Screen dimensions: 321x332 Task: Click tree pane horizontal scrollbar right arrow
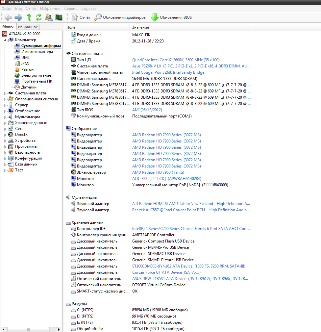click(59, 329)
